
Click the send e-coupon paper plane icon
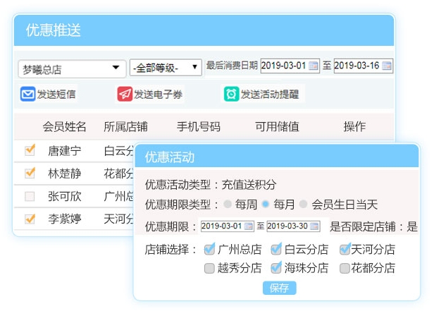click(125, 94)
